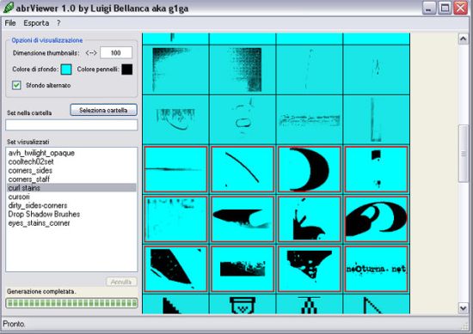
Task: Pick the diagonal curved line brush thumbnail
Action: click(x=243, y=169)
